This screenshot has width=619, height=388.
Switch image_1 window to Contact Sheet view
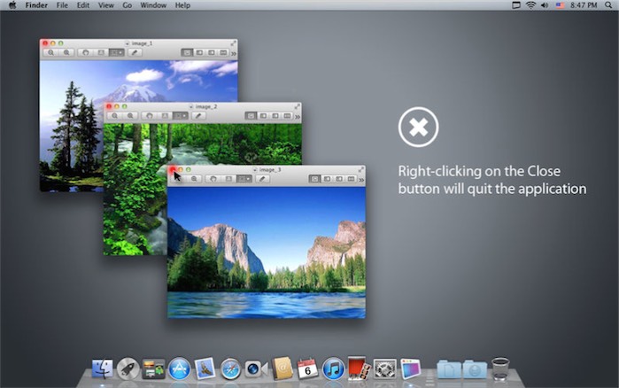click(x=223, y=52)
